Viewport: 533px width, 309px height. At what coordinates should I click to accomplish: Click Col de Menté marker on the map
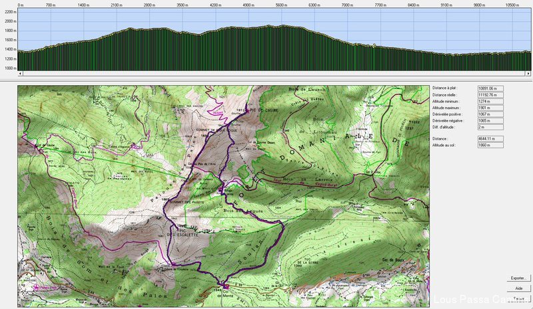click(x=225, y=286)
